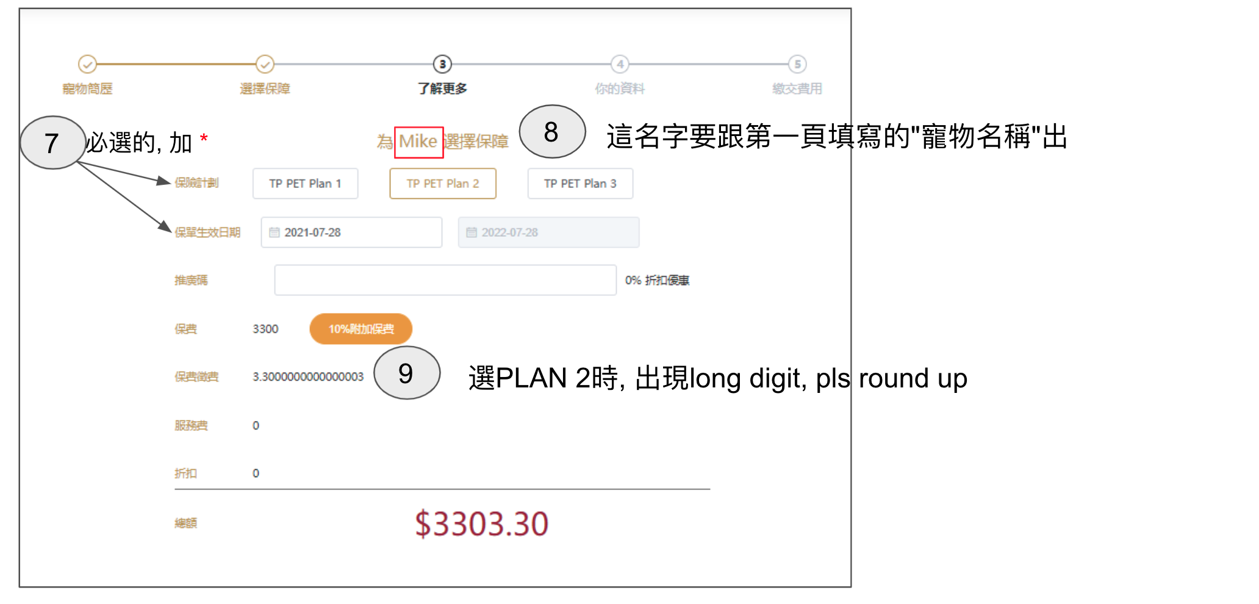The width and height of the screenshot is (1259, 604).
Task: Click the referral code input field
Action: coord(445,280)
